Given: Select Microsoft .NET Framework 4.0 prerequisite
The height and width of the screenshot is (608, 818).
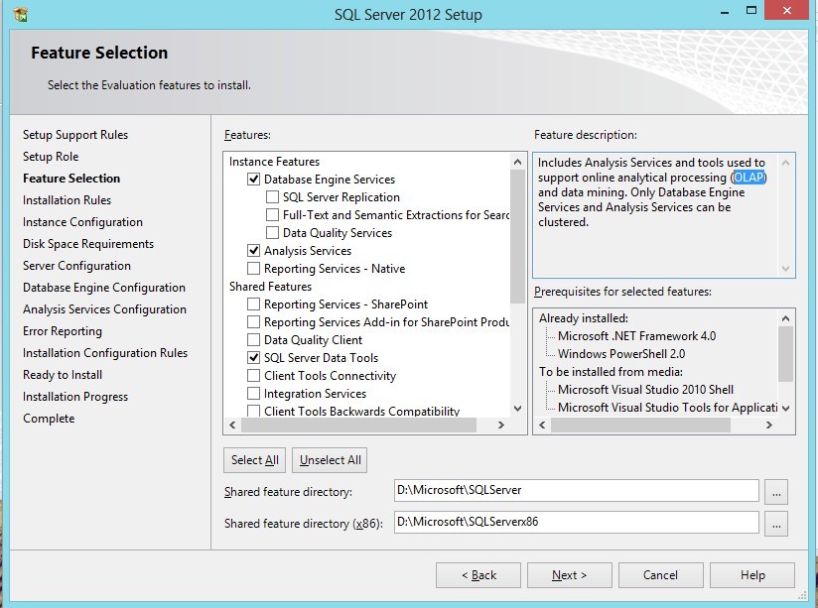Looking at the screenshot, I should (x=636, y=336).
